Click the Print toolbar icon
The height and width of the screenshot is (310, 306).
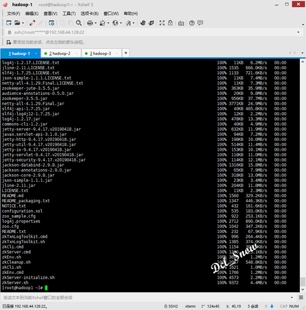(x=90, y=23)
